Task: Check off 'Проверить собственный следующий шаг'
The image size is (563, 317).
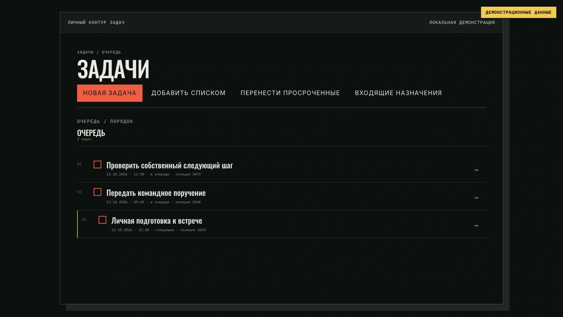Action: click(x=97, y=164)
